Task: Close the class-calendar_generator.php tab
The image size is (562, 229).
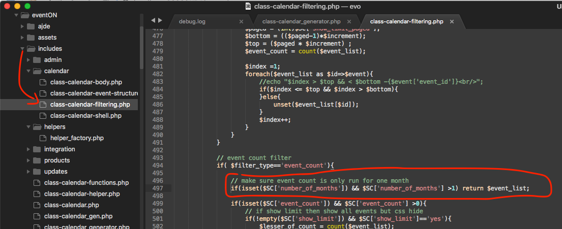Action: coord(349,22)
